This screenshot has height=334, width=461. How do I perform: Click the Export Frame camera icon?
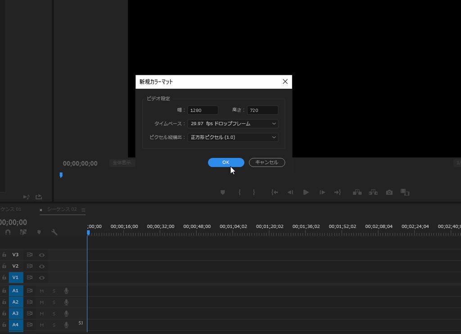(x=389, y=192)
